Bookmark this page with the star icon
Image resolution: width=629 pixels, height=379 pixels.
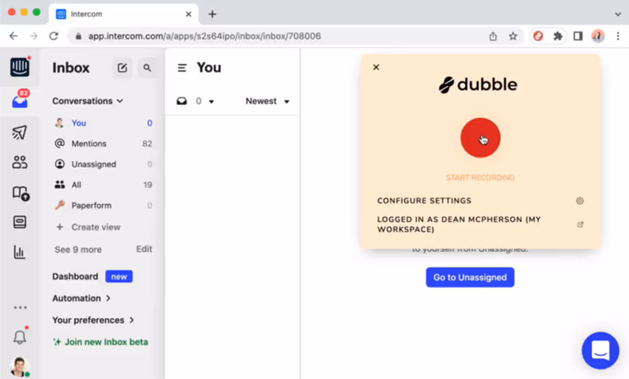tap(513, 36)
